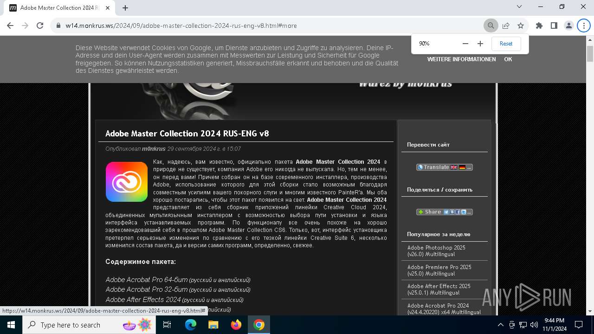Click 'Adobe After Effects 2024' list entry
Screen dimensions: 594x334
click(174, 300)
